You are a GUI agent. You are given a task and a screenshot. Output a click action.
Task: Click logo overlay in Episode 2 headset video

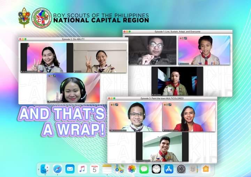coord(52,75)
